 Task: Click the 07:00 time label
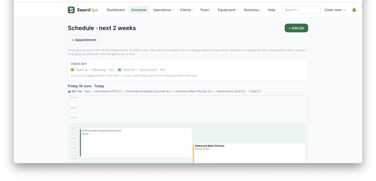click(73, 118)
